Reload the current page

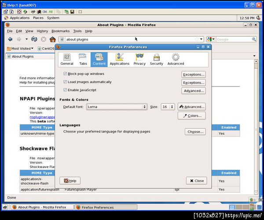[x=34, y=39]
